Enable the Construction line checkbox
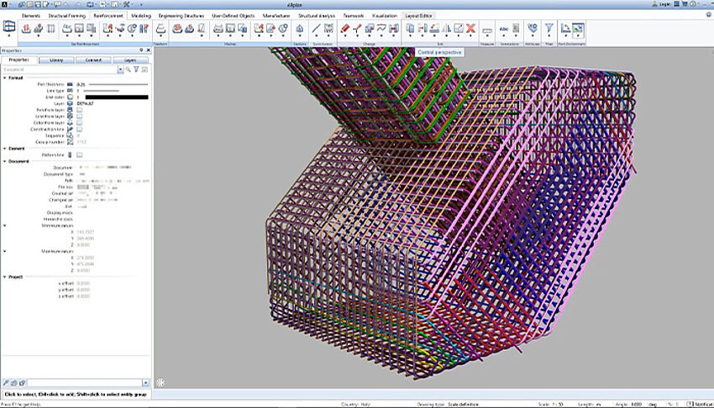 [x=79, y=129]
